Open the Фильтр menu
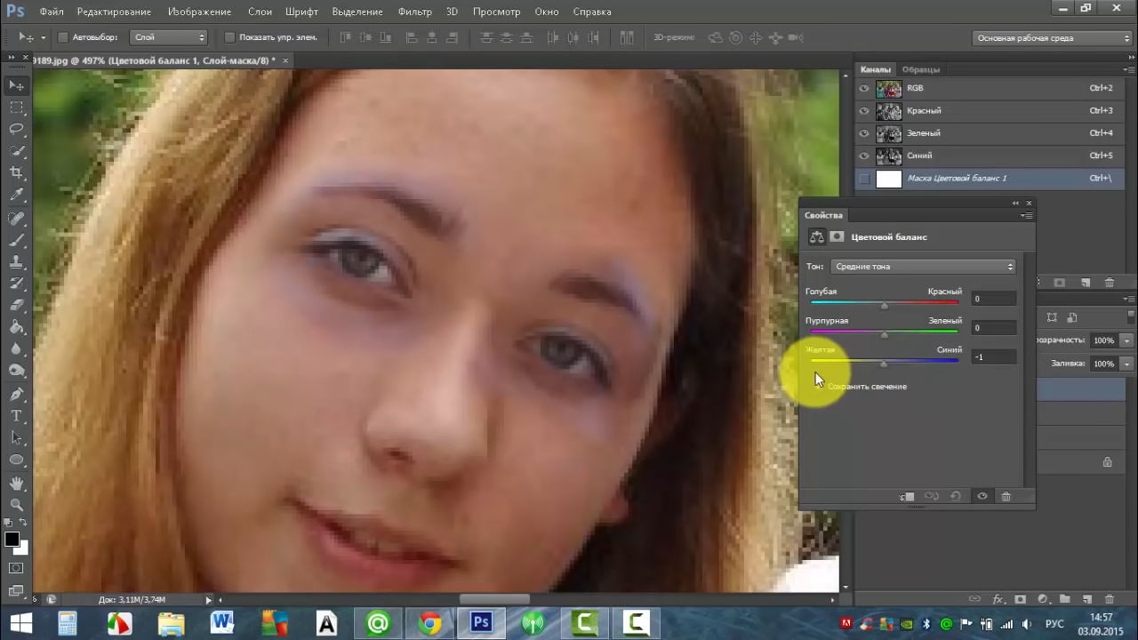The height and width of the screenshot is (640, 1138). pos(415,12)
